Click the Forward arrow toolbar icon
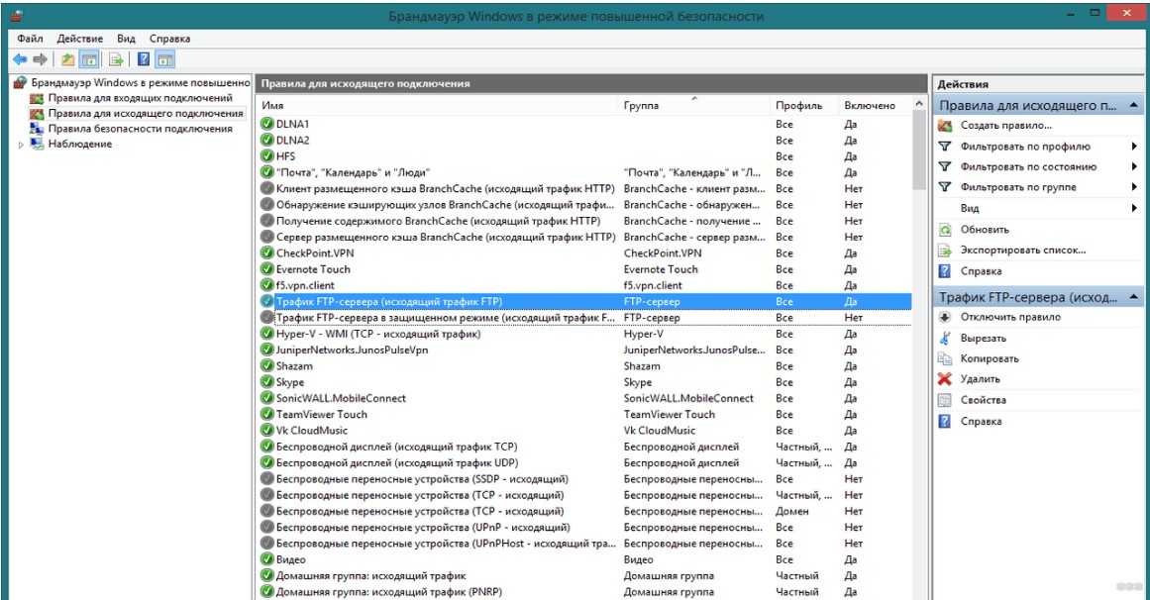This screenshot has height=600, width=1150. point(39,59)
